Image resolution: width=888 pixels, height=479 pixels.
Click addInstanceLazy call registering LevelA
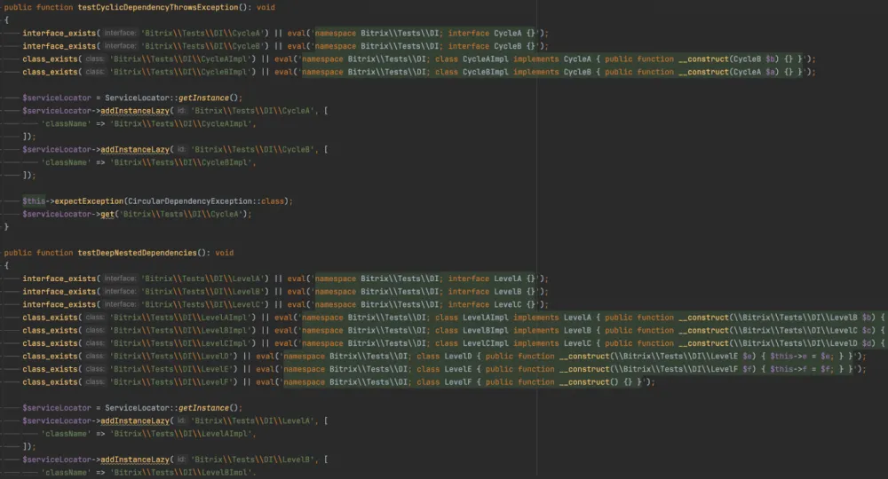(x=134, y=420)
